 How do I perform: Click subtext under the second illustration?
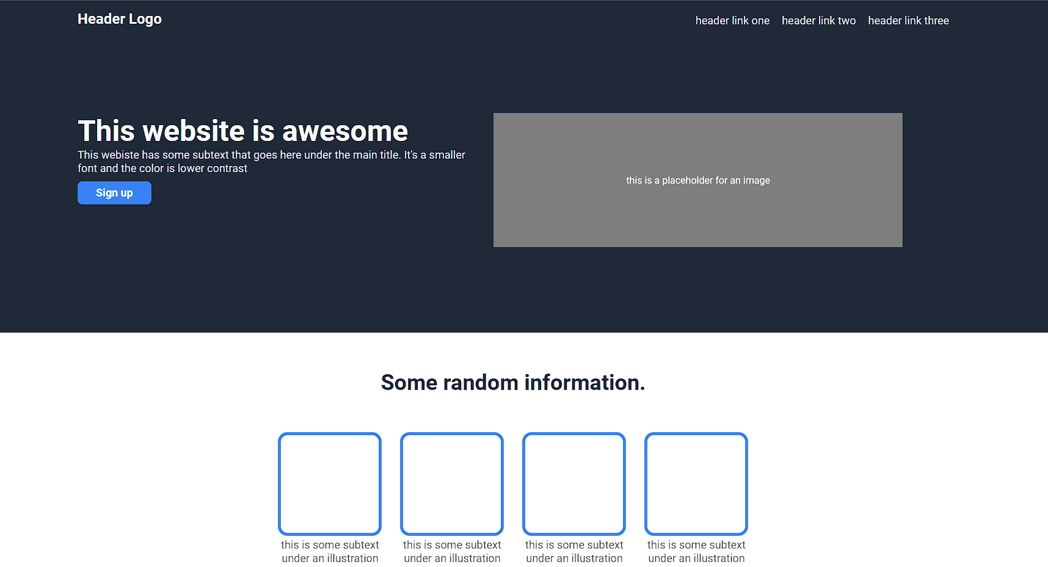click(451, 551)
